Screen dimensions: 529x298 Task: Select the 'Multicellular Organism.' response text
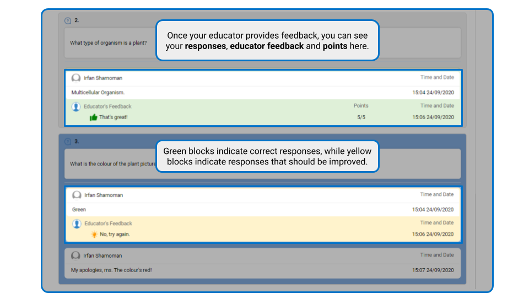pos(98,93)
